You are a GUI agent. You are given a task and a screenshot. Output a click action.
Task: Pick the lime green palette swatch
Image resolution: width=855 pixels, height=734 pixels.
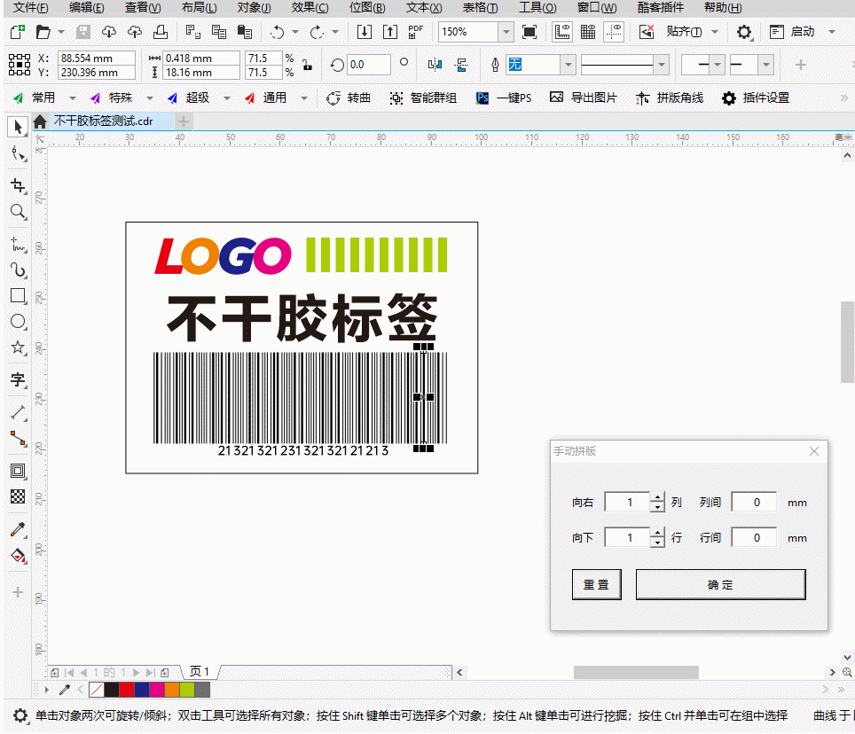point(187,690)
